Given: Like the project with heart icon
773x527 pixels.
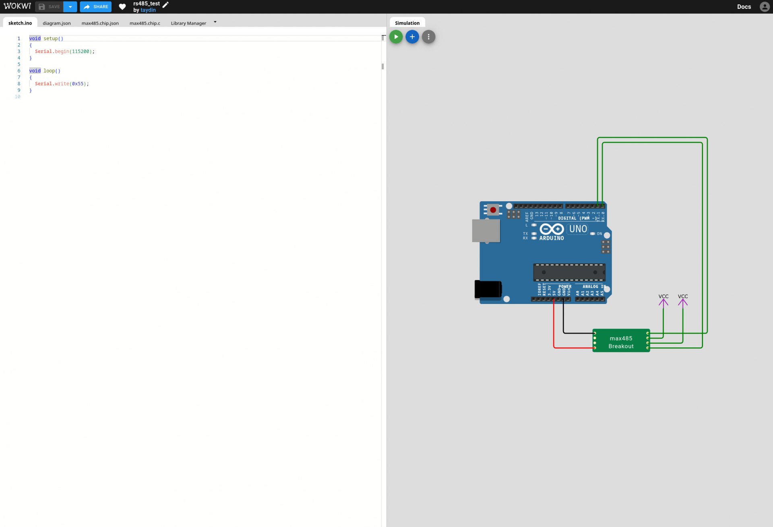Looking at the screenshot, I should pyautogui.click(x=122, y=7).
